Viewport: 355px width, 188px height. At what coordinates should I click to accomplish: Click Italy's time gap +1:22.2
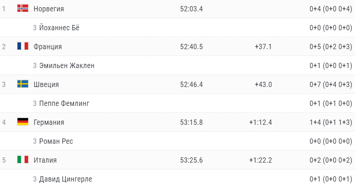point(260,160)
